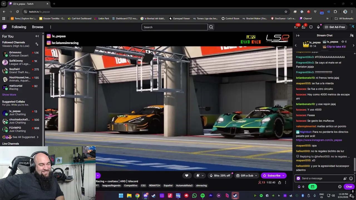Open notifications inbox showing 2 unread
Viewport: 356px width, 200px height.
(303, 27)
